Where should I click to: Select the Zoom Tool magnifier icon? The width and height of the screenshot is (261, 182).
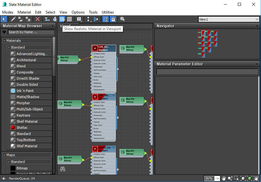click(230, 178)
